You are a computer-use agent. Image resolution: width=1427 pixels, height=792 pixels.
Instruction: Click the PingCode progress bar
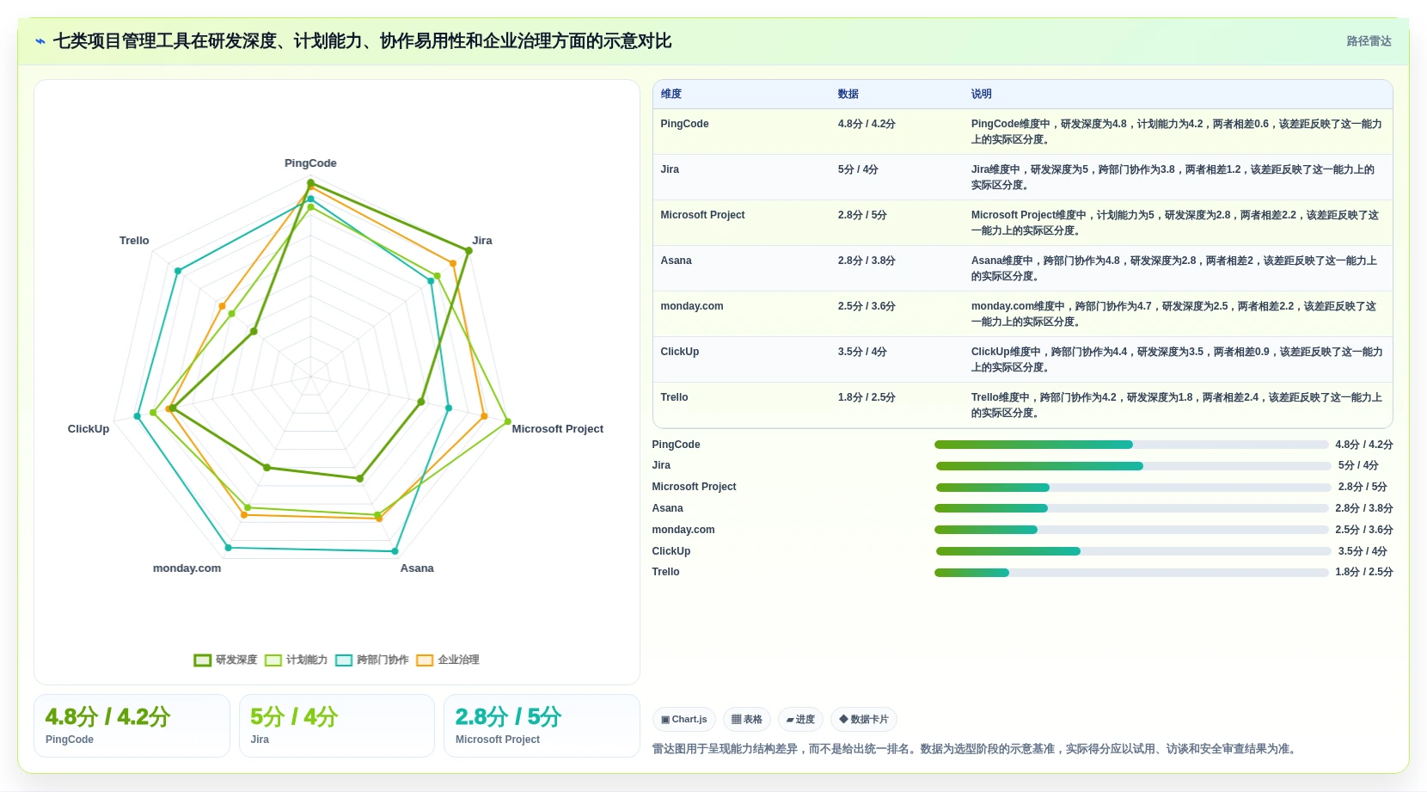click(x=1131, y=445)
